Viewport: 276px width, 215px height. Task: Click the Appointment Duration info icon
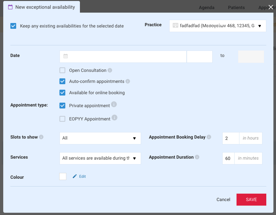click(x=197, y=157)
